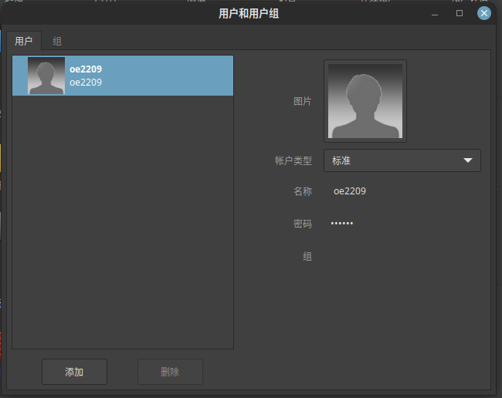Click empty area of the user list
The height and width of the screenshot is (398, 502).
(x=122, y=231)
